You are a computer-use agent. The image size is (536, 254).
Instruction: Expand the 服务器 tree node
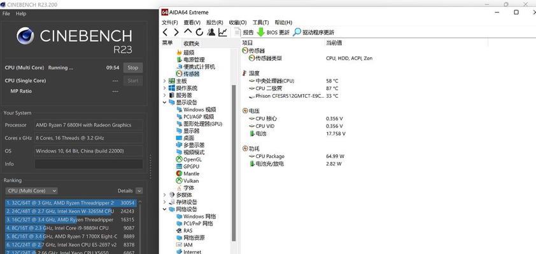tap(164, 95)
